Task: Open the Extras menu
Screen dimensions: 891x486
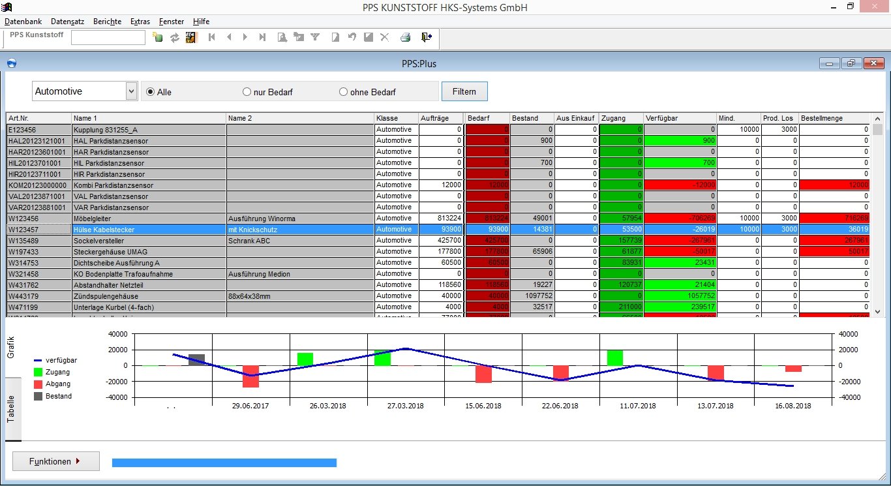Action: [140, 22]
